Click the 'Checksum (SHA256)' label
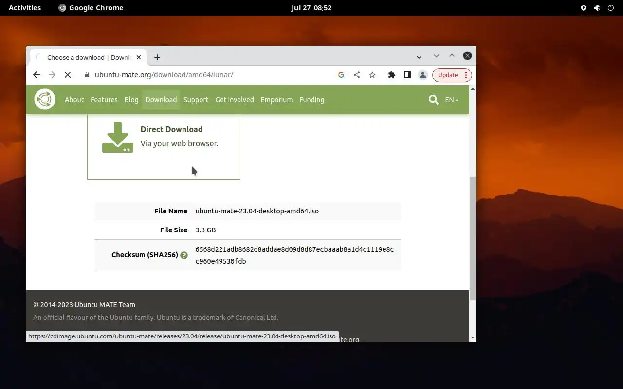623x389 pixels. pos(145,255)
